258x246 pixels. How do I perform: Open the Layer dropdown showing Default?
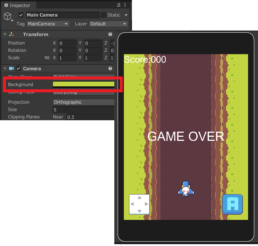click(108, 24)
